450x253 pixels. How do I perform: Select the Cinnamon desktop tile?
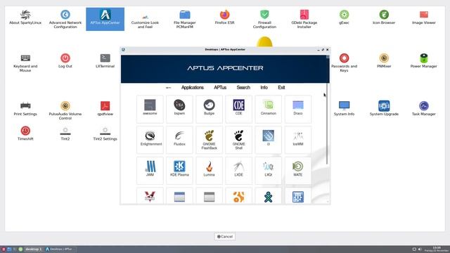coord(269,109)
